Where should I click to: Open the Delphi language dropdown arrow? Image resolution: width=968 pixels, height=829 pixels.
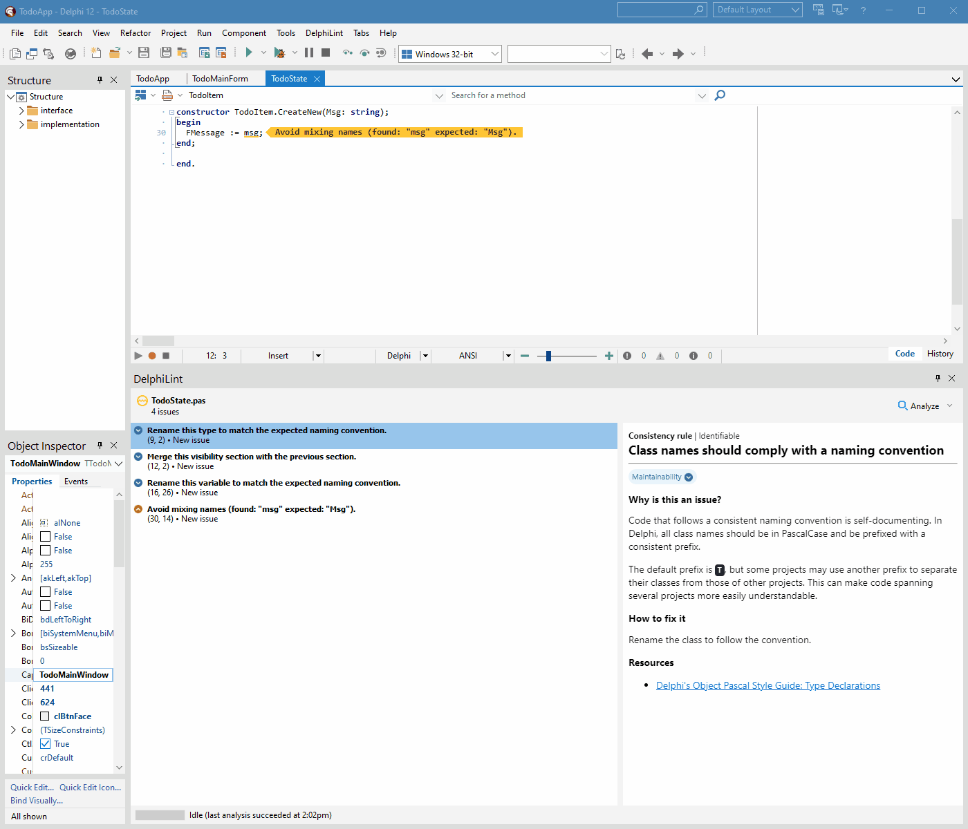425,356
